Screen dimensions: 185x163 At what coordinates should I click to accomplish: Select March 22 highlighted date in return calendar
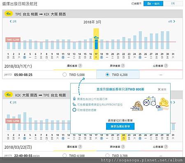[124, 137]
